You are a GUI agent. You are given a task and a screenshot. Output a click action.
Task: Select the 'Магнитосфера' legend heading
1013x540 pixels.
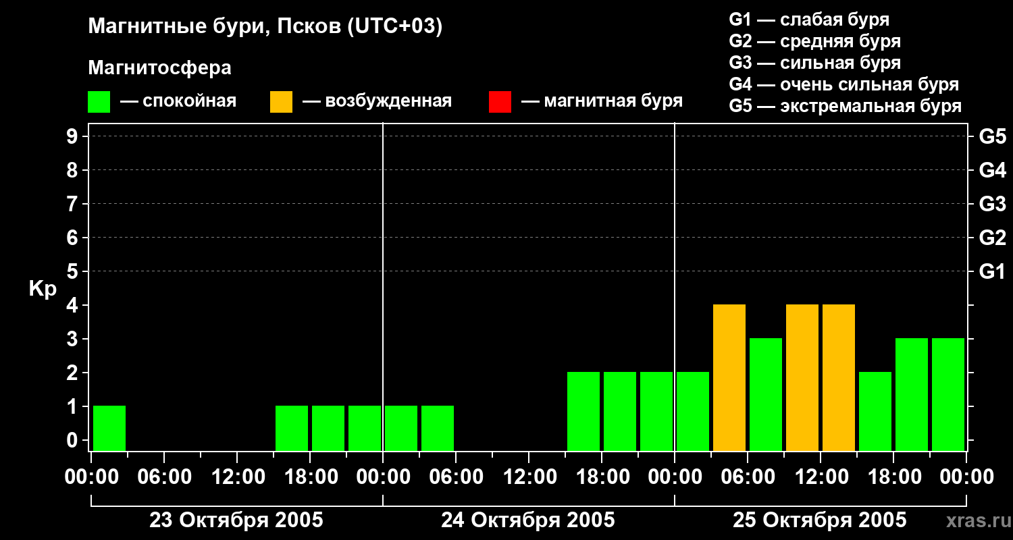coord(159,68)
